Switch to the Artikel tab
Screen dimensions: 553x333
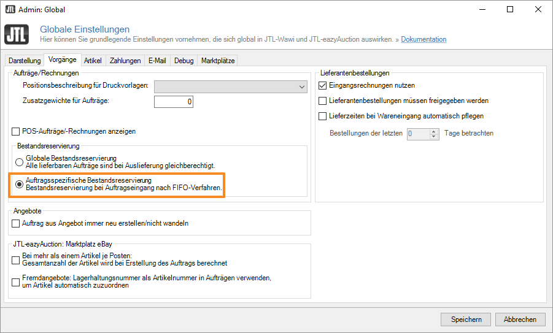(x=93, y=61)
